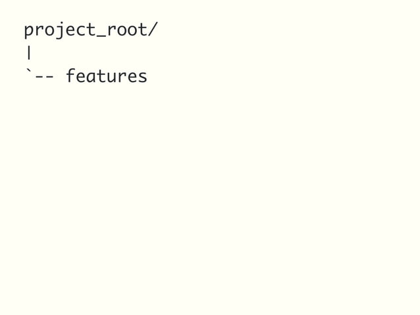Click the trailing slash after project_root
Screen dimensions: 420x315
[152, 30]
